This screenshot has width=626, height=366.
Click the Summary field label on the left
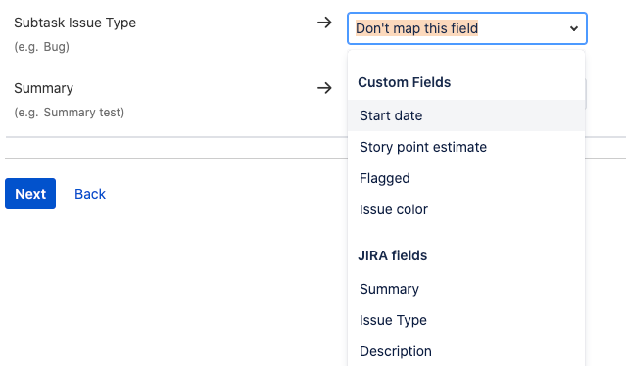tap(43, 88)
